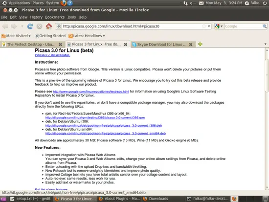Click the Google search engine icon
Image resolution: width=269 pixels, height=202 pixels.
[217, 26]
